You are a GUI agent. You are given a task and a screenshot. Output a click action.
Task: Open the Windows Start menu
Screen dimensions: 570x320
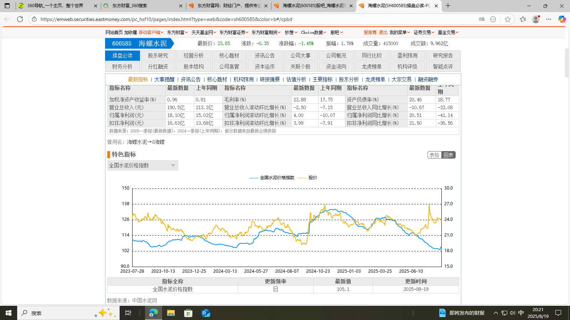coord(9,313)
